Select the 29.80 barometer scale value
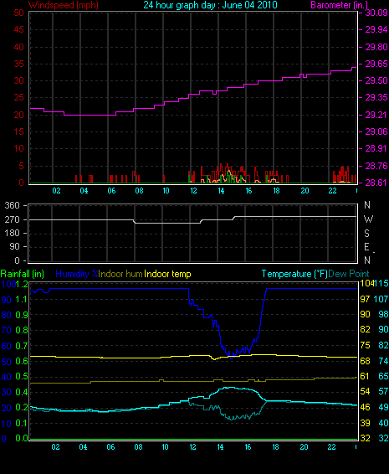 tap(376, 47)
